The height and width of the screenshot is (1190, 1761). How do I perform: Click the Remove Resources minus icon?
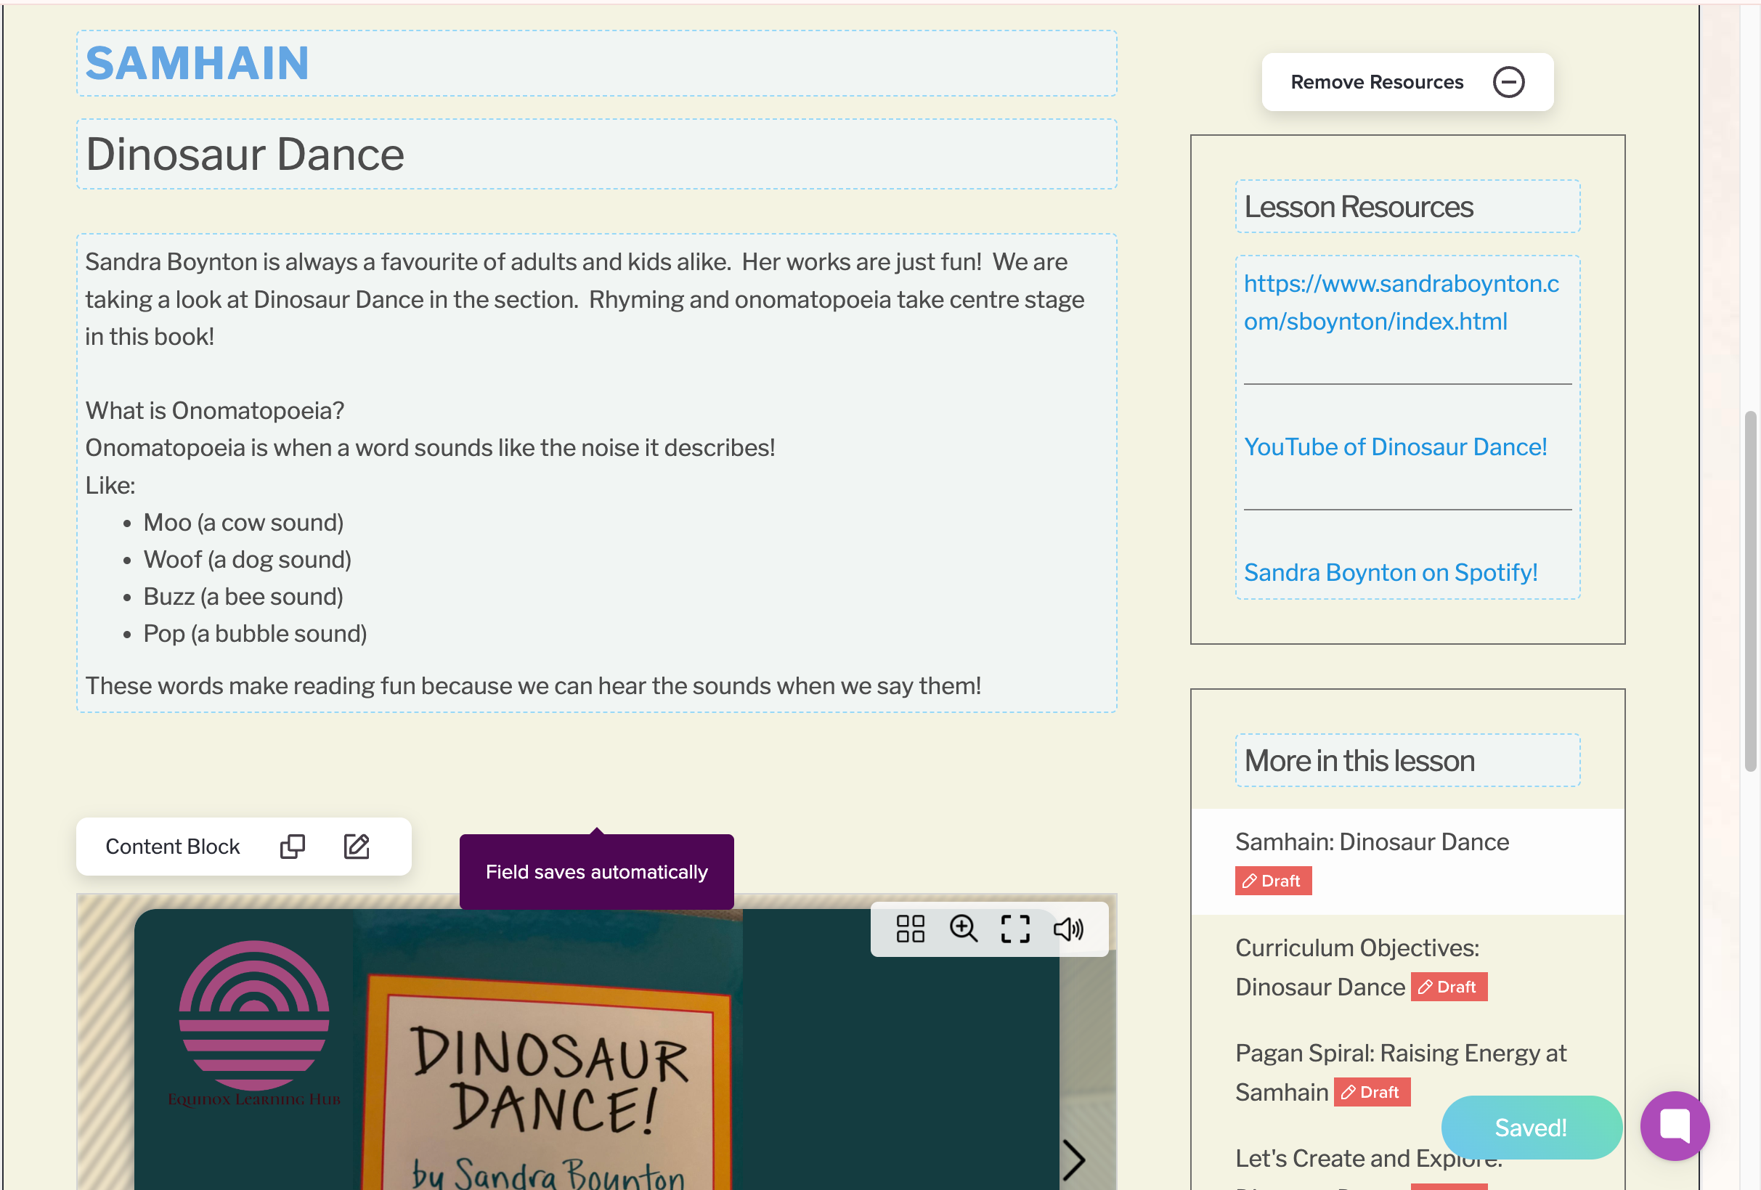pyautogui.click(x=1508, y=82)
